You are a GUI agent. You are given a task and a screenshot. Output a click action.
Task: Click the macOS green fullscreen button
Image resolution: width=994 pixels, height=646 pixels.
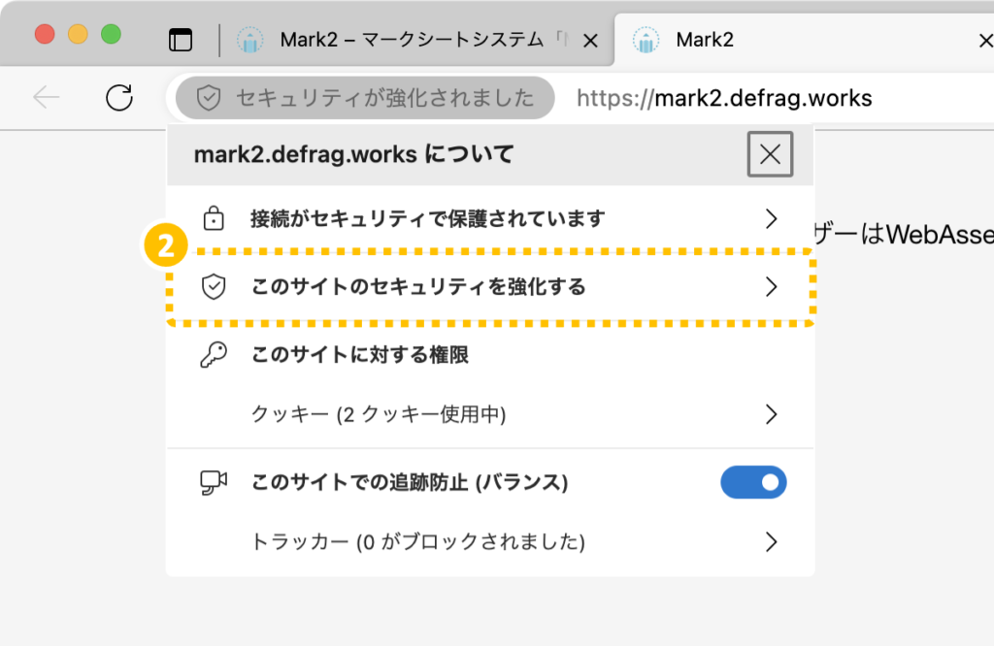[x=111, y=34]
